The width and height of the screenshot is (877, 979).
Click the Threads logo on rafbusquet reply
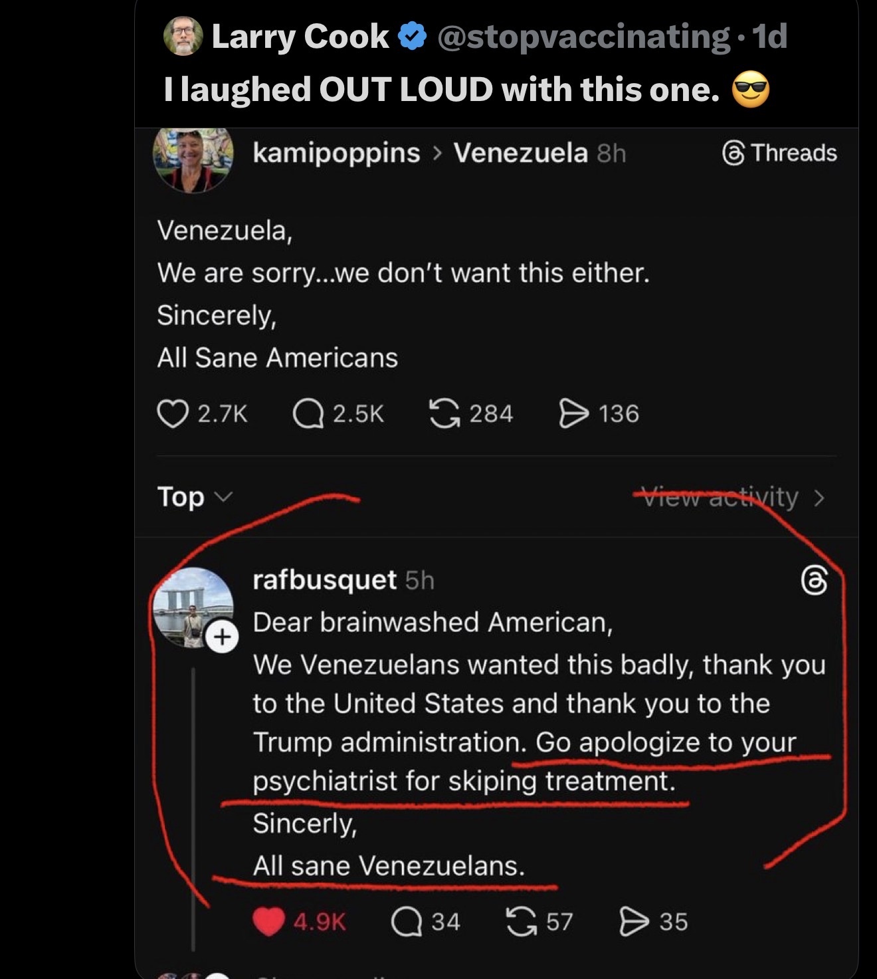click(x=815, y=581)
